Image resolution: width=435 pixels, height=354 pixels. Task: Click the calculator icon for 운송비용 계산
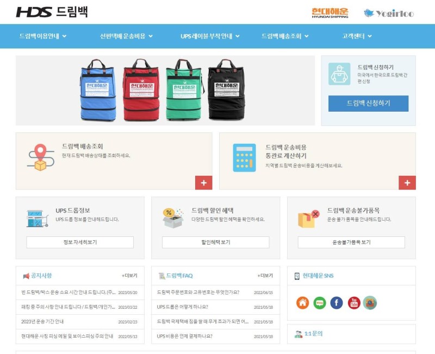244,157
